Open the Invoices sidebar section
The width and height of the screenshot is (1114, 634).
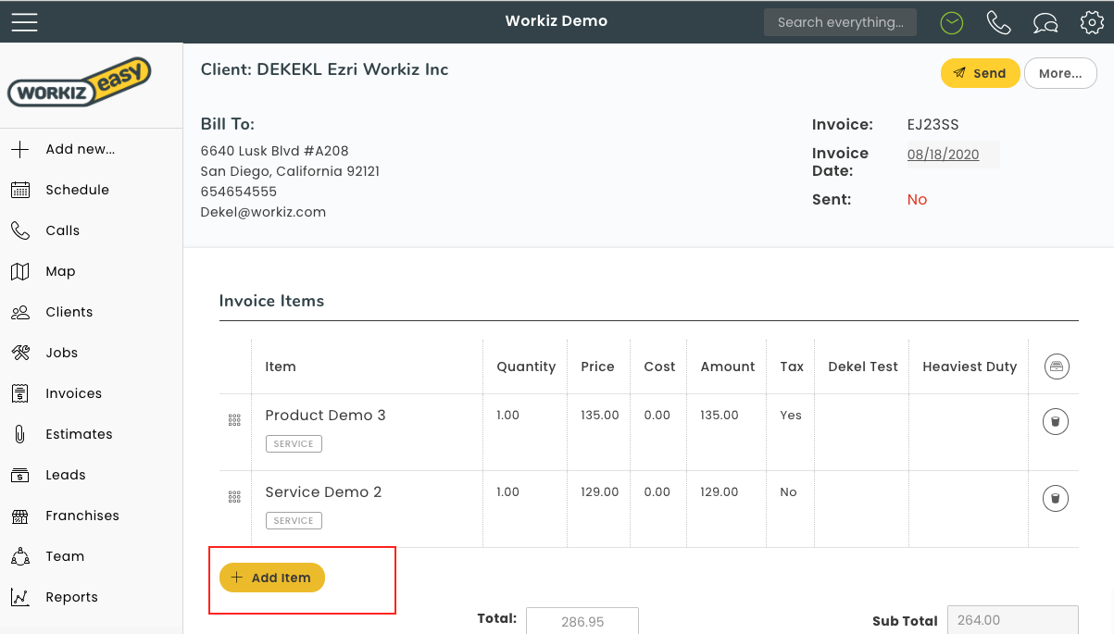(x=73, y=393)
